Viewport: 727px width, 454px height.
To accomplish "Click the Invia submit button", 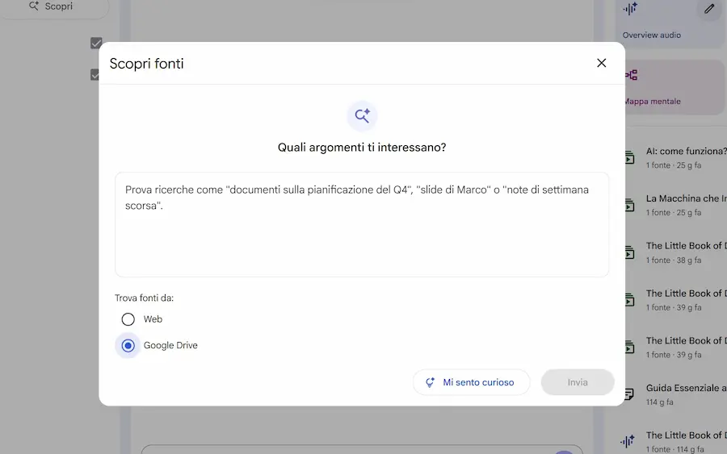I will (577, 382).
